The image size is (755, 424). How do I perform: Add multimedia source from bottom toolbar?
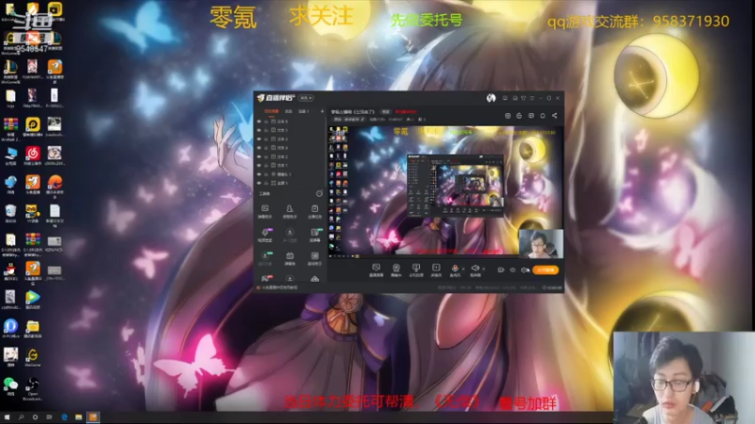pos(436,270)
